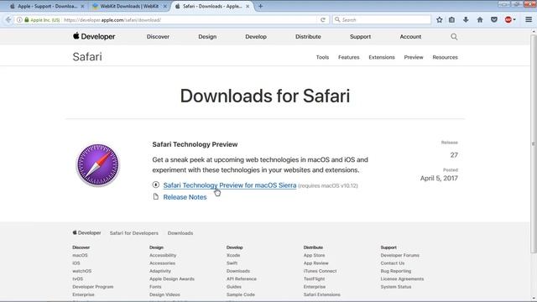This screenshot has height=302, width=537.
Task: Open the Pocket icon
Action: 494,20
